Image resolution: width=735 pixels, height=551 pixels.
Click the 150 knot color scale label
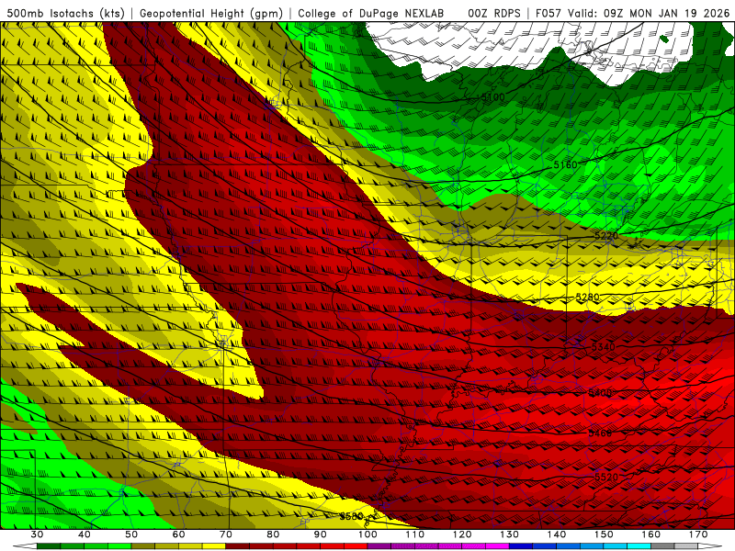pyautogui.click(x=604, y=534)
